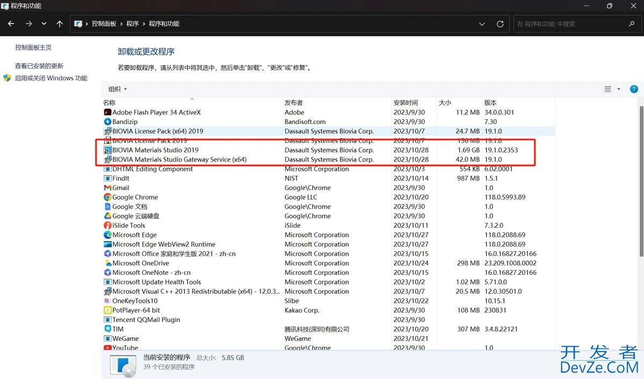Screen dimensions: 644x379
Task: Click 腾讯科技(深圳)有限公司 publisher cell
Action: pos(317,329)
